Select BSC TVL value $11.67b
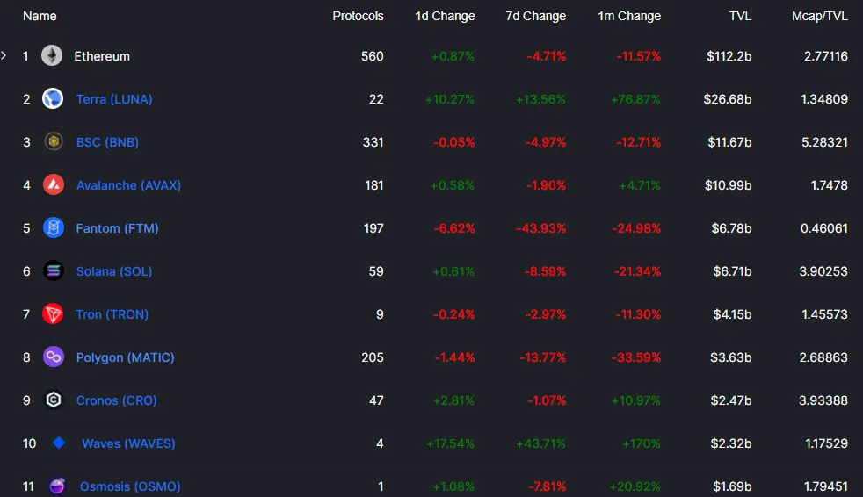The height and width of the screenshot is (497, 863). tap(729, 142)
